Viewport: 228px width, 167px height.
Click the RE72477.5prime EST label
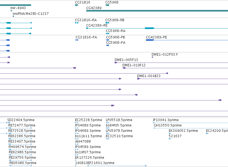tap(22, 125)
